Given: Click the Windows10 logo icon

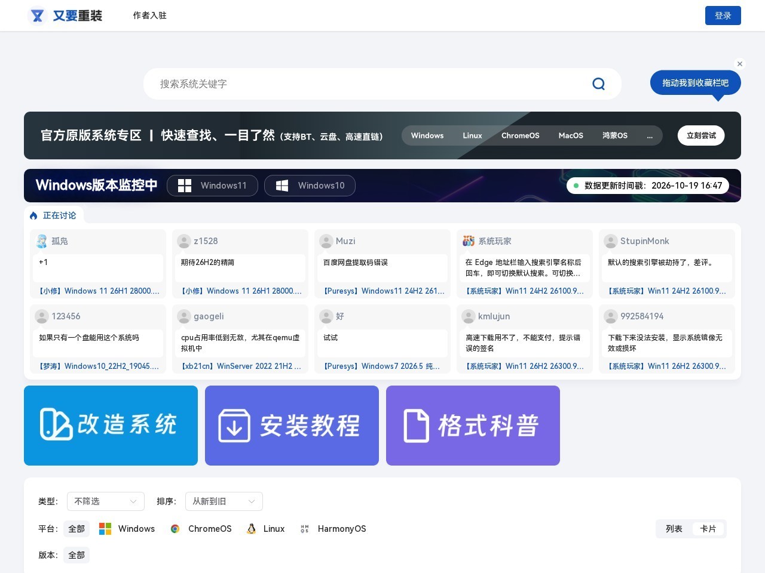Looking at the screenshot, I should 282,186.
